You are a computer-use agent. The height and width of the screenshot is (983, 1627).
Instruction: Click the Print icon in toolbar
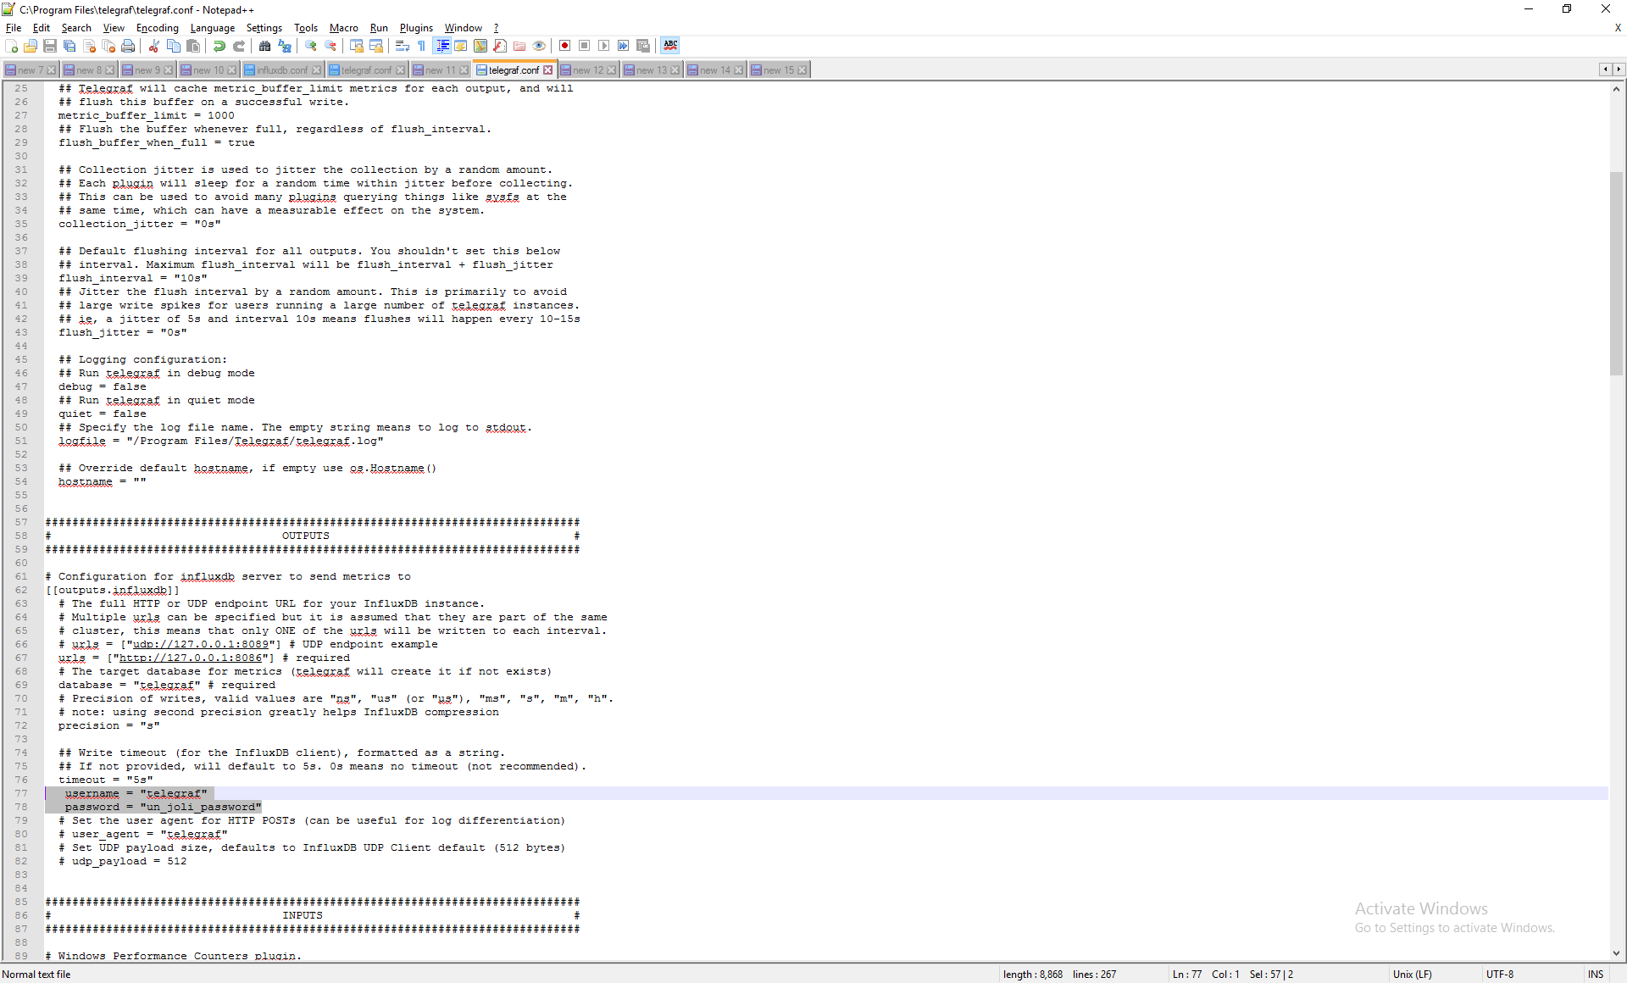tap(128, 46)
